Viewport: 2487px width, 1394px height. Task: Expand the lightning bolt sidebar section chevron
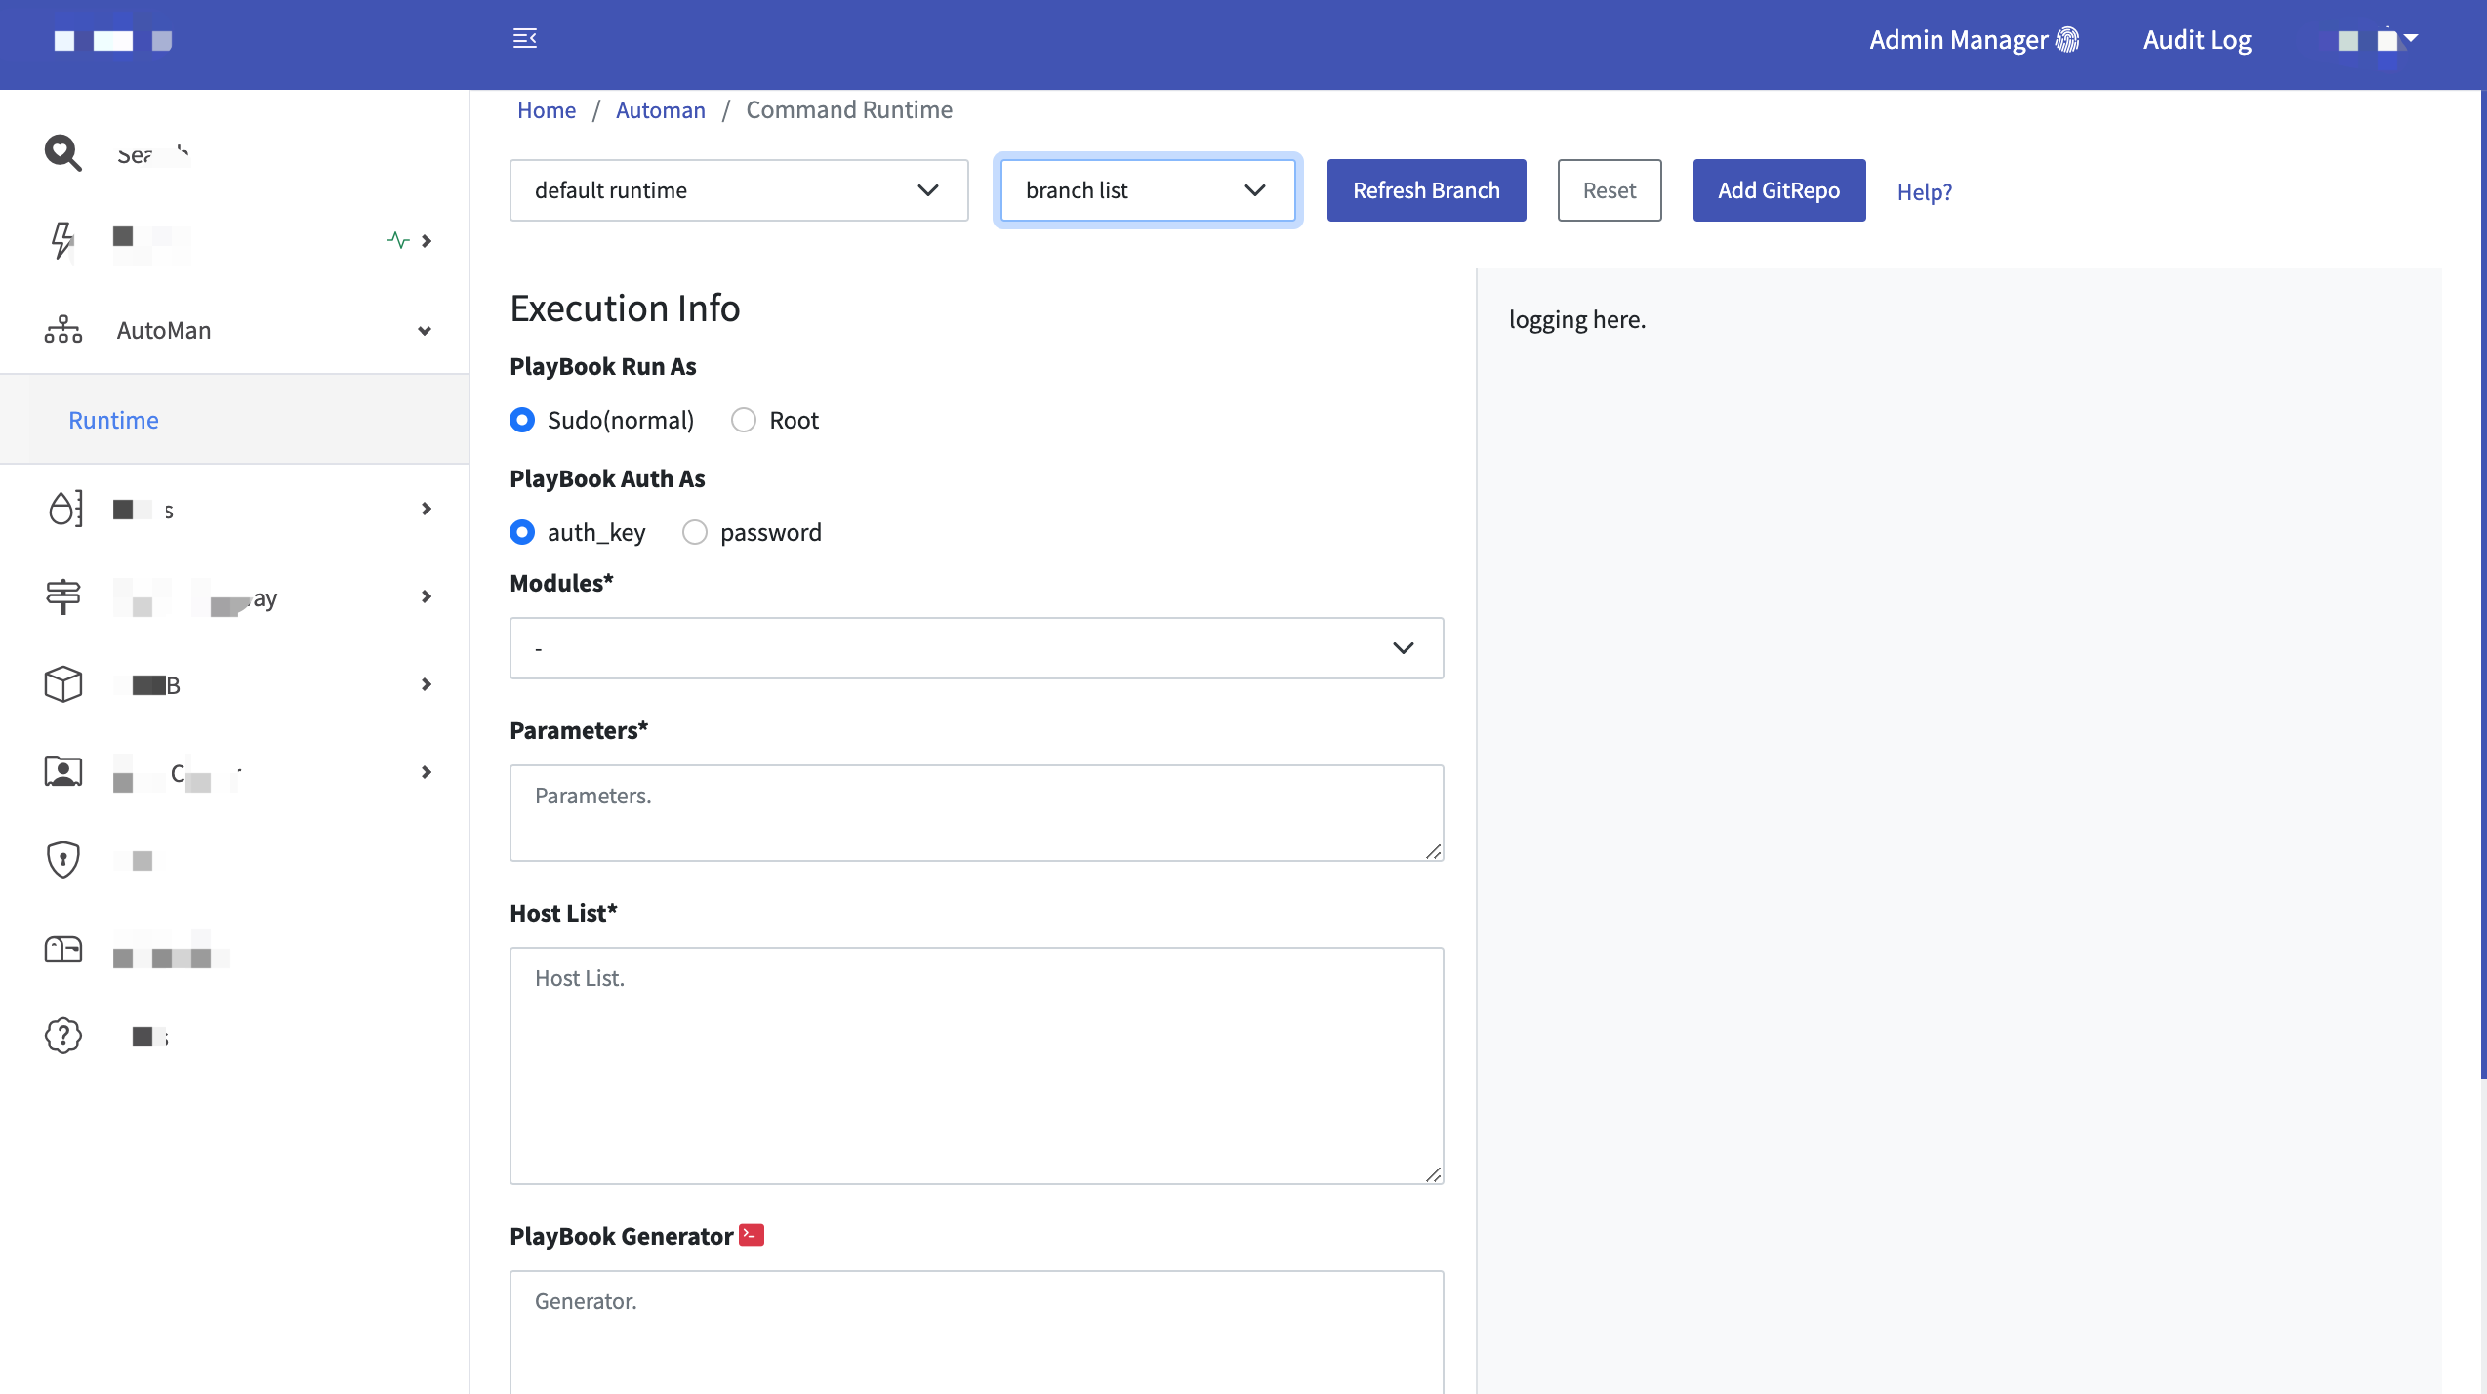pyautogui.click(x=427, y=241)
